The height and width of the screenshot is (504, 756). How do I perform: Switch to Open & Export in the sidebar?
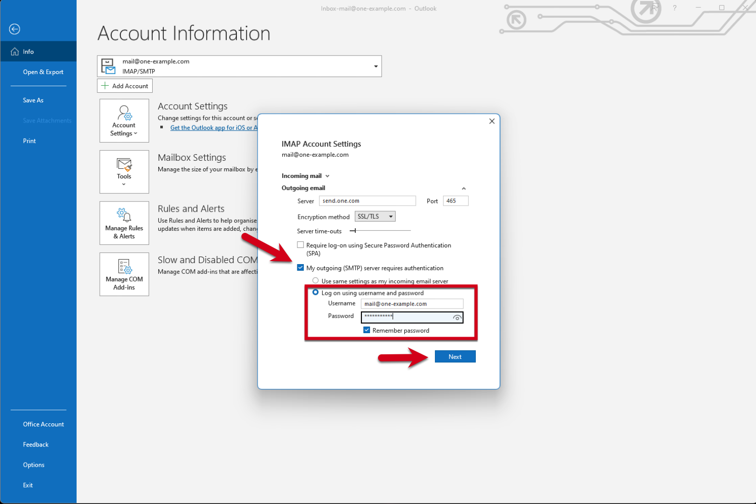point(43,72)
